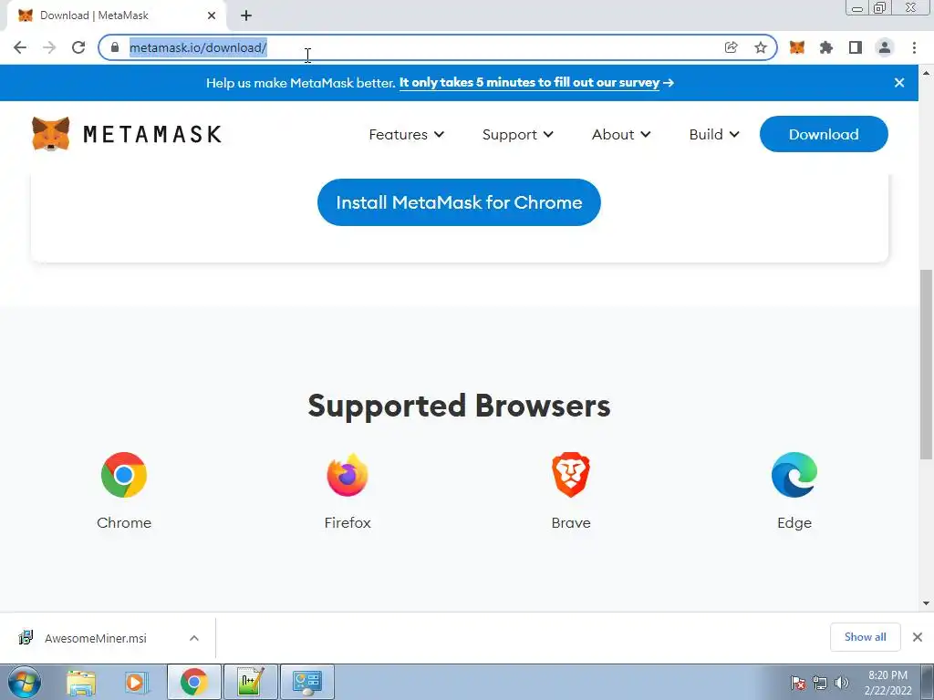Open a new browser tab
Screen dimensions: 934x700
tap(246, 15)
